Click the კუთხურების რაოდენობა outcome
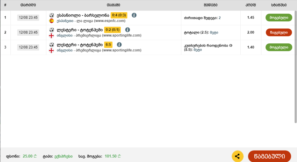Screen dimensions: 297x162 208,48
